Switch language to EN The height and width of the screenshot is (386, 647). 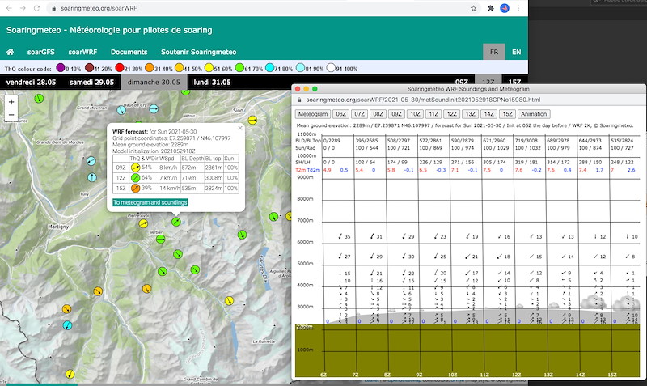pyautogui.click(x=516, y=52)
